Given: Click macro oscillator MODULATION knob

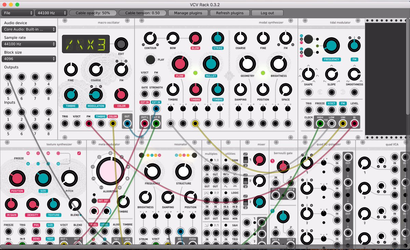Looking at the screenshot, I should (x=96, y=95).
